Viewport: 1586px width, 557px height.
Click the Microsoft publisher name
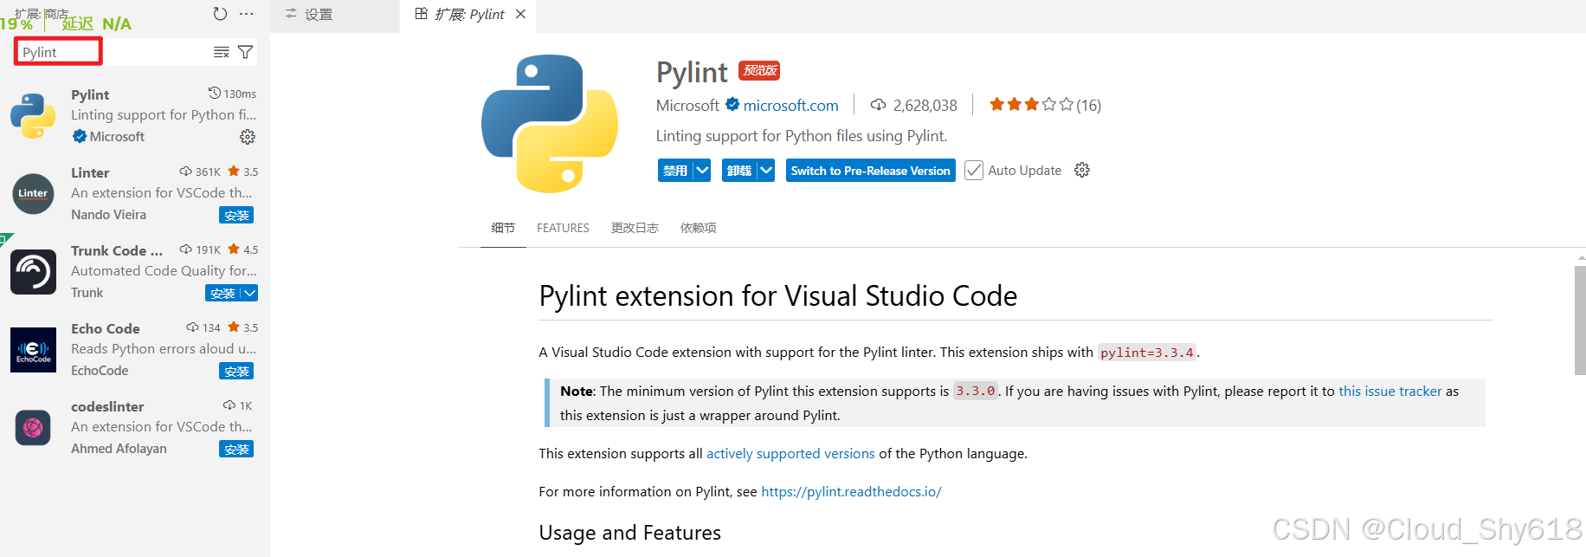(x=687, y=106)
